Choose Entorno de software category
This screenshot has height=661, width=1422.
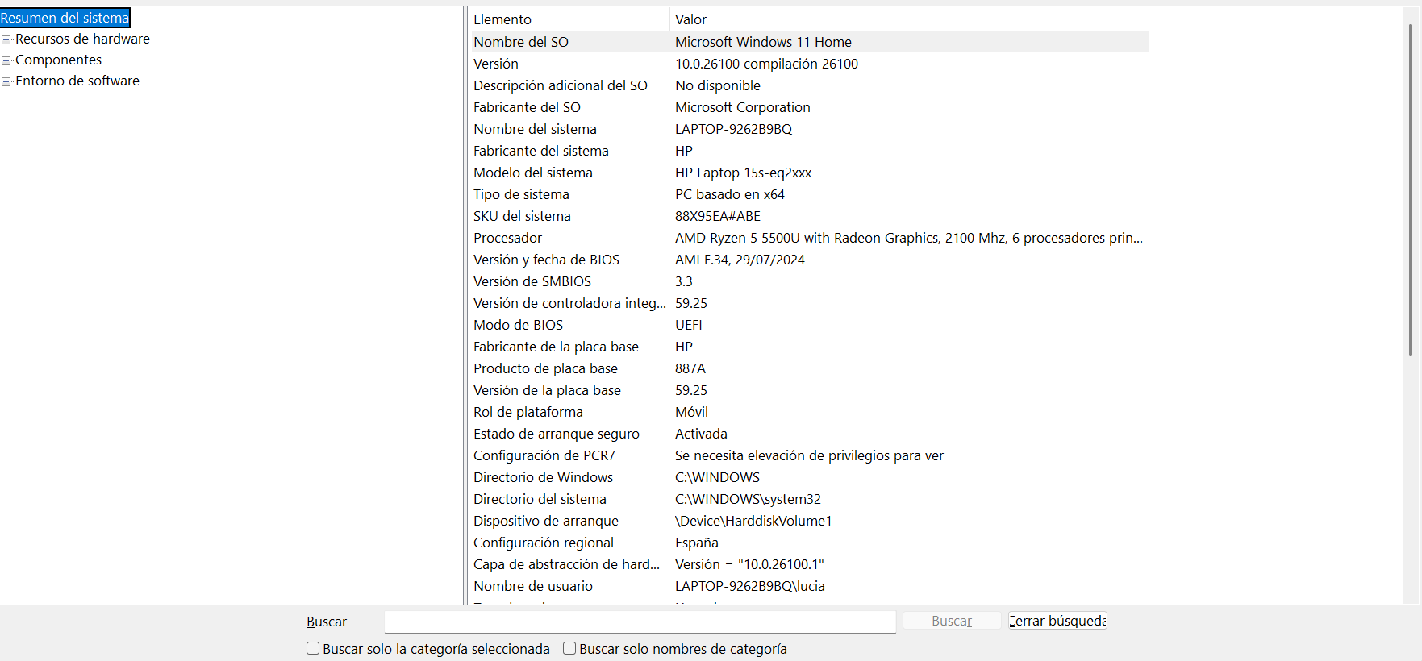point(77,81)
